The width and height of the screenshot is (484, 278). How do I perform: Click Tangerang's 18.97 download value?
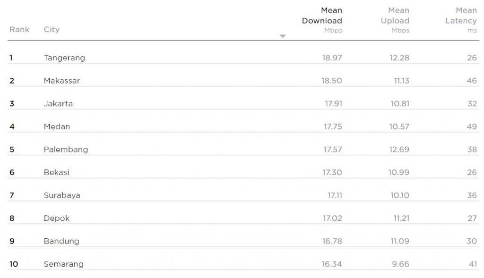click(332, 58)
